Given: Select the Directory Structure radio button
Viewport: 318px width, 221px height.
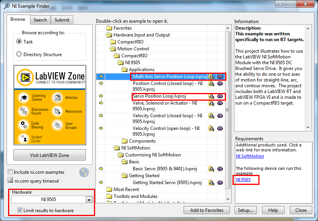Looking at the screenshot, I should 19,54.
